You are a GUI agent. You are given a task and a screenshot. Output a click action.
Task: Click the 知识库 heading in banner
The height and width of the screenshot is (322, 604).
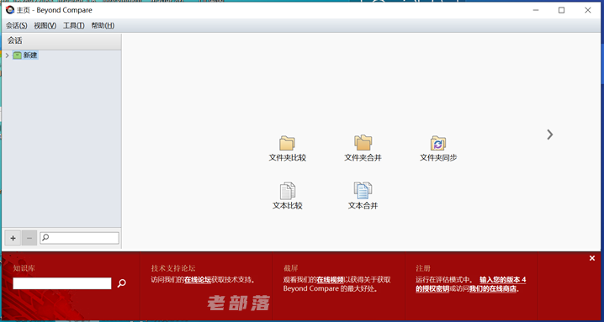pyautogui.click(x=24, y=268)
